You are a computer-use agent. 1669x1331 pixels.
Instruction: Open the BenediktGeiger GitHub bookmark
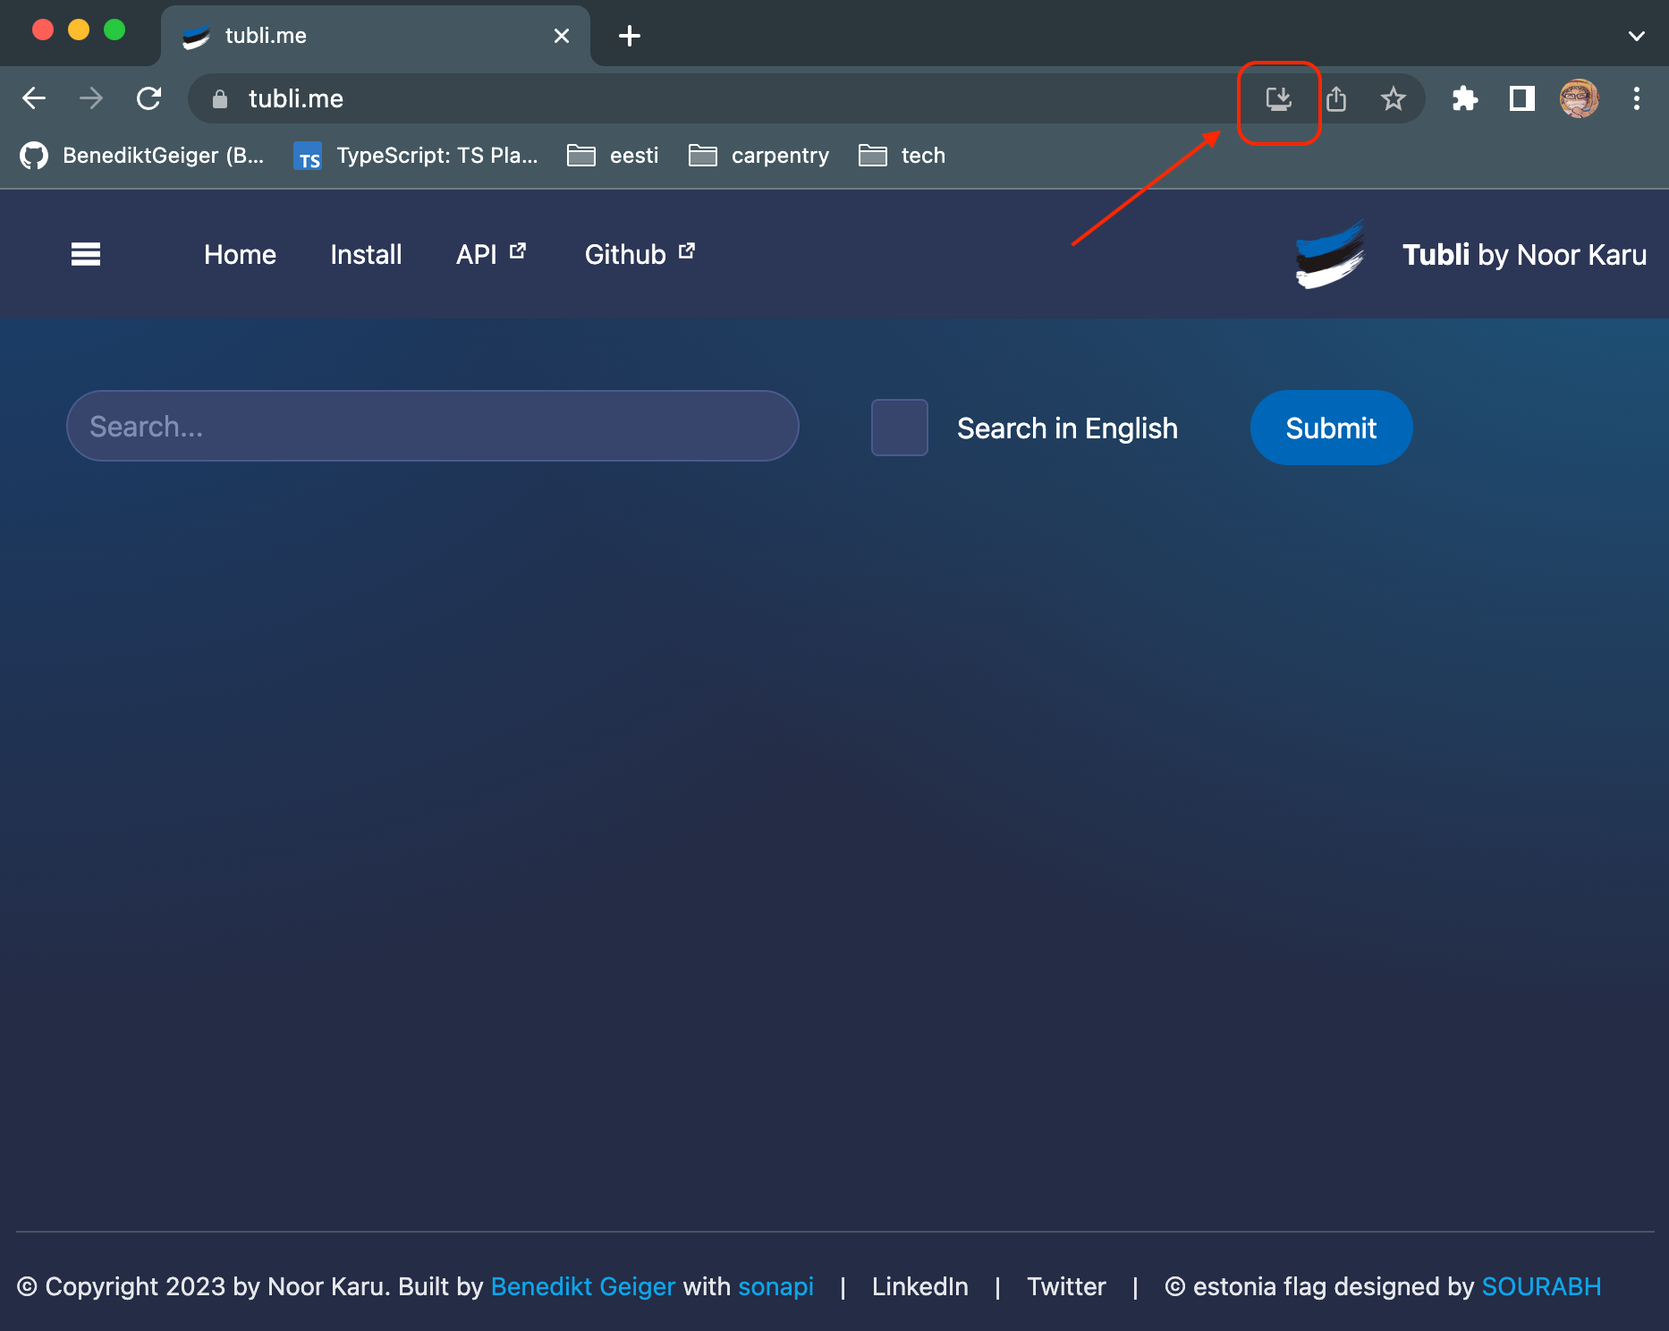point(142,156)
